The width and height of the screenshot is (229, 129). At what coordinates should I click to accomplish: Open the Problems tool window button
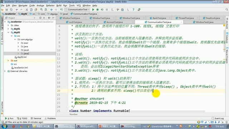coord(50,118)
